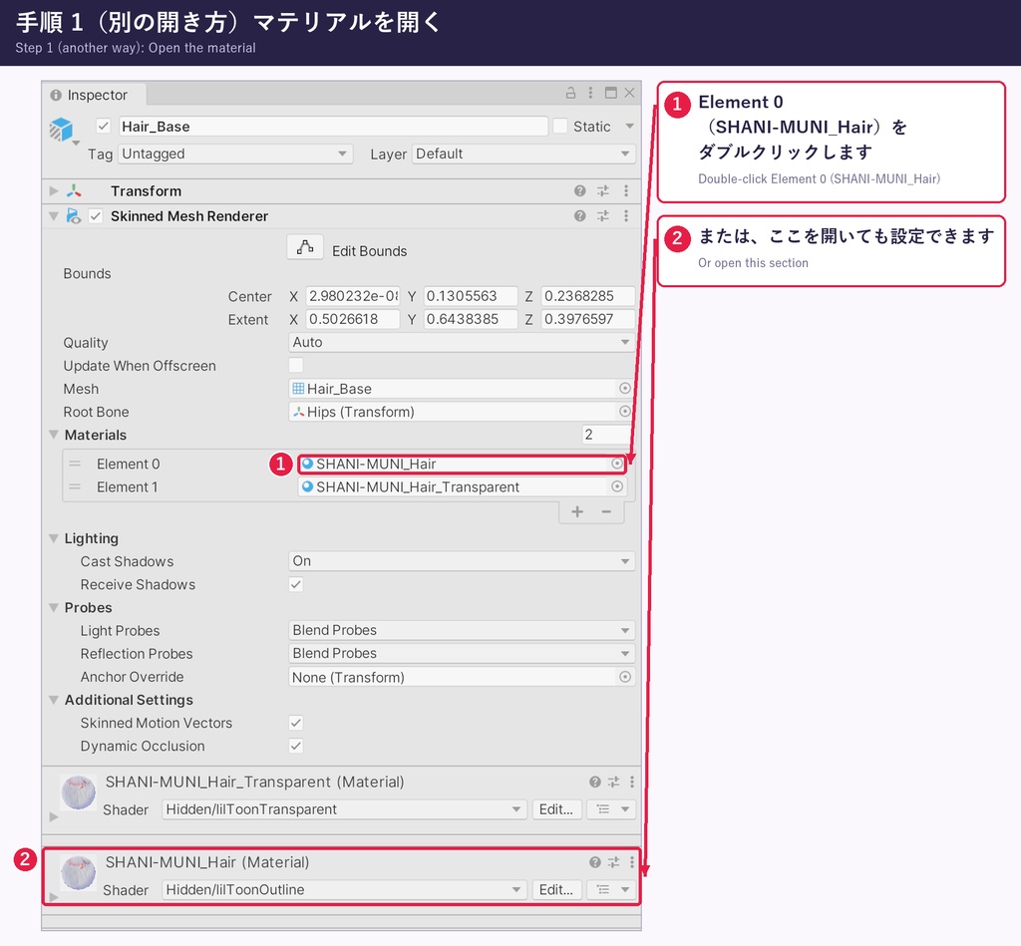1021x946 pixels.
Task: Select the Inspector tab
Action: (x=95, y=95)
